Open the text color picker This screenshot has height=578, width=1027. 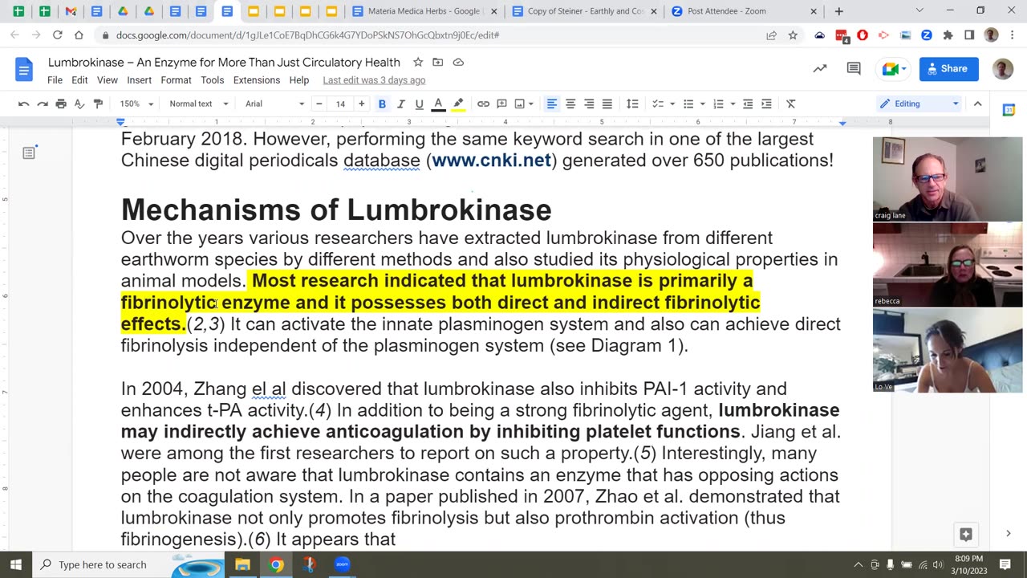click(438, 104)
